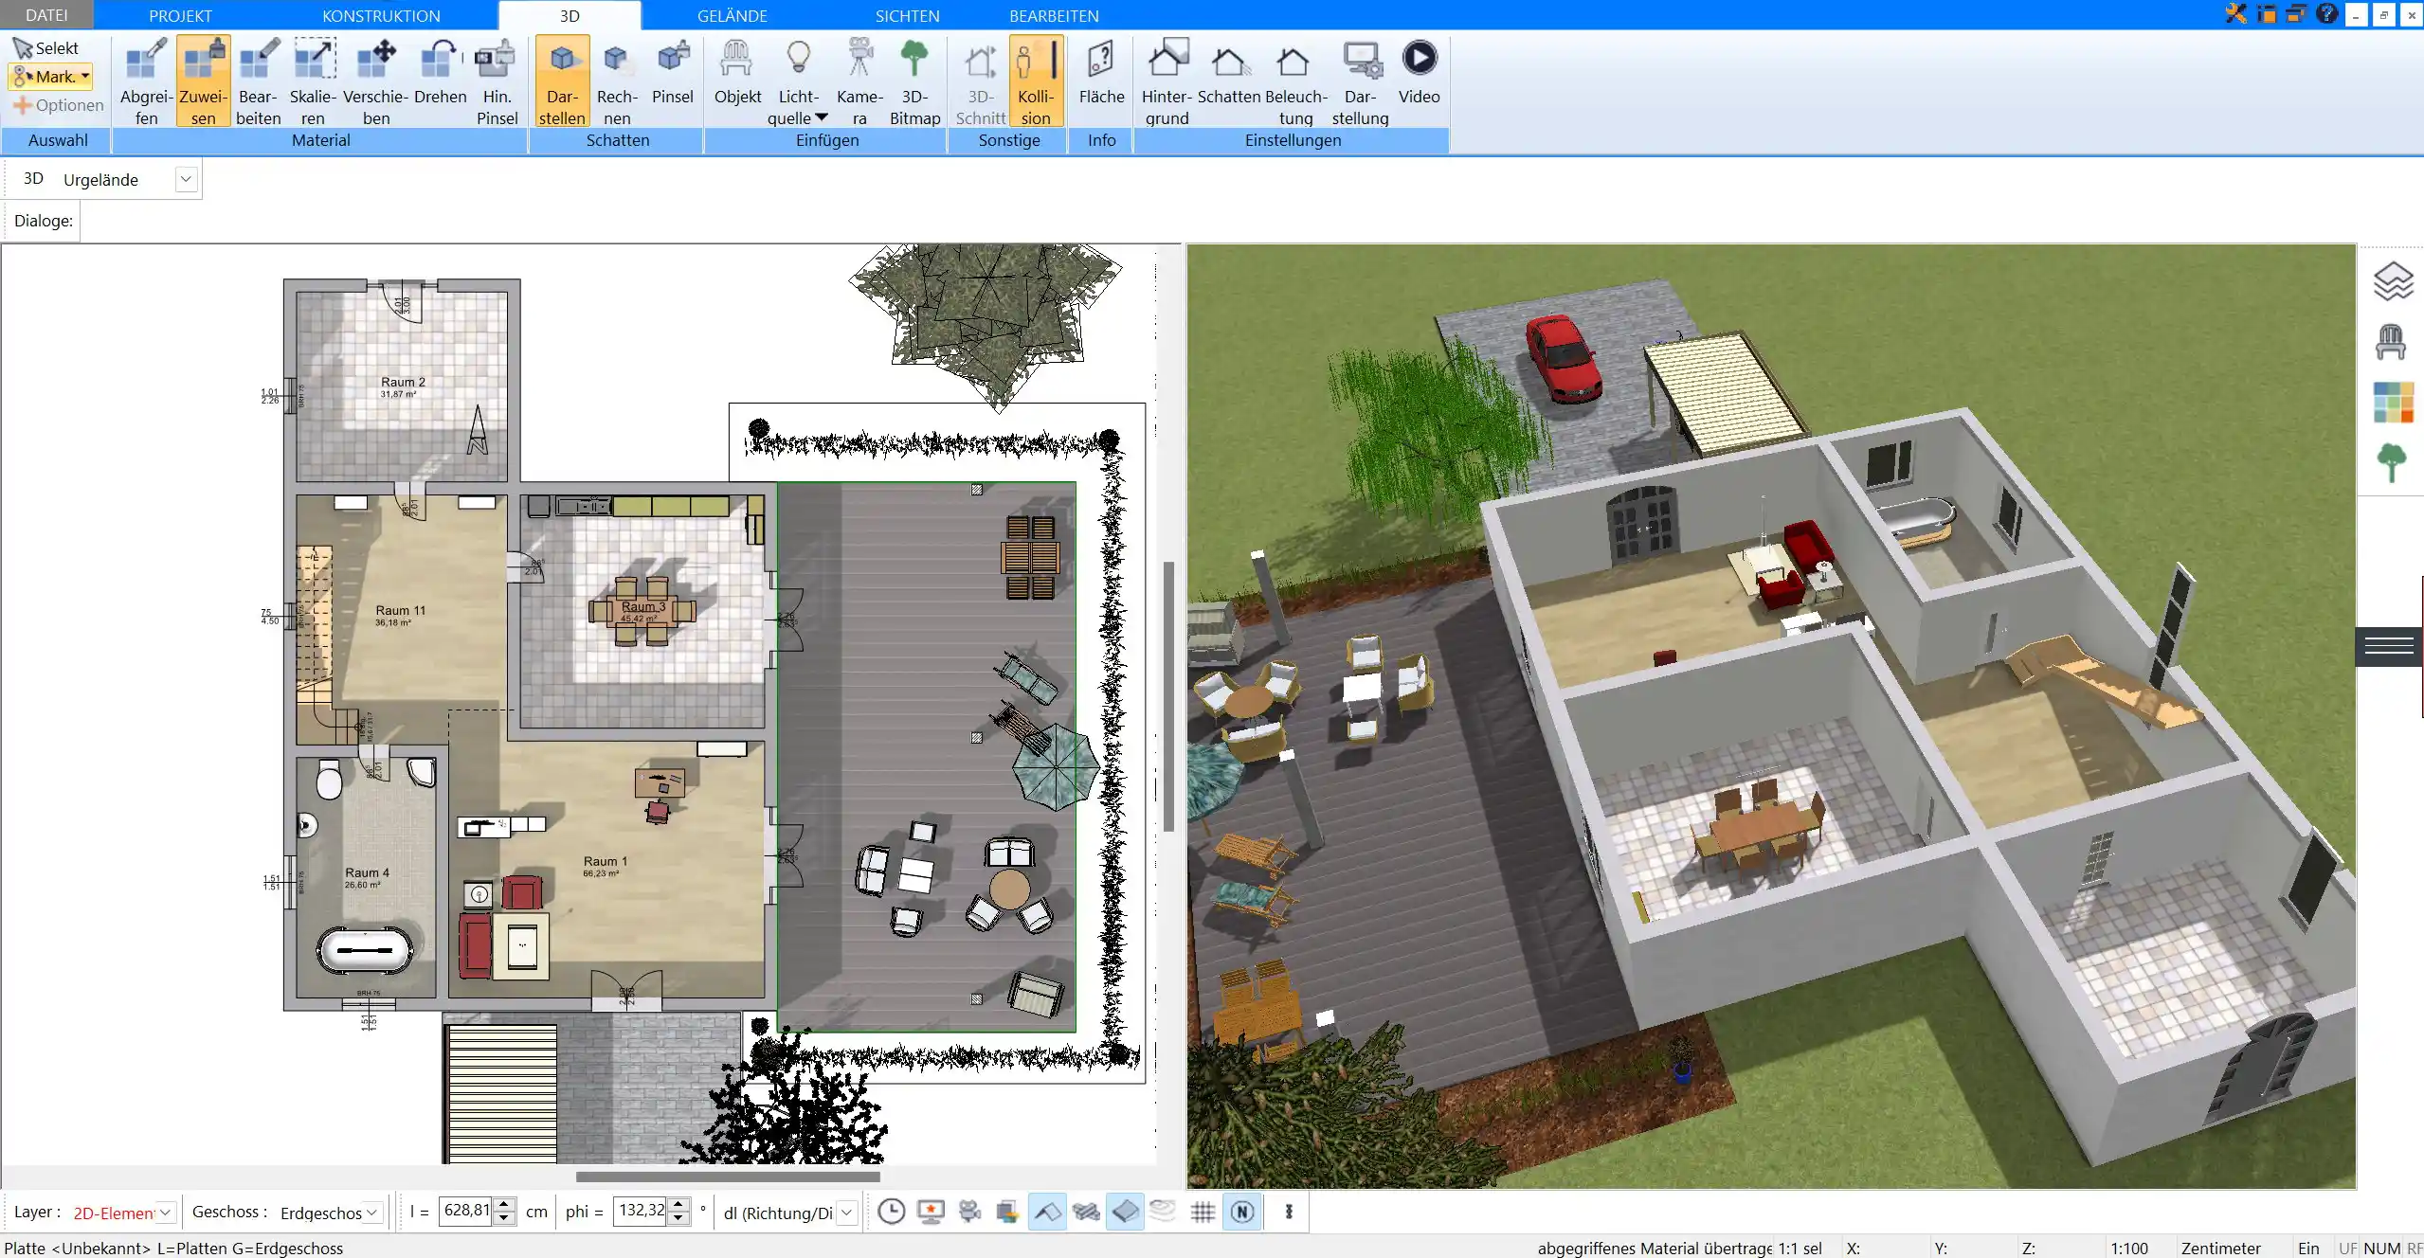Toggle the N north indicator

pyautogui.click(x=1242, y=1212)
